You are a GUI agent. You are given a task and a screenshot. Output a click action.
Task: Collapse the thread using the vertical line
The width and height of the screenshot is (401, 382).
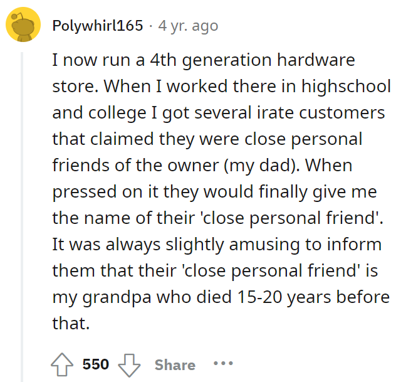(22, 217)
